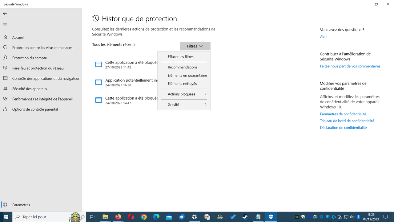Open Sécurité des appareils laptop icon
394x222 pixels.
point(5,88)
